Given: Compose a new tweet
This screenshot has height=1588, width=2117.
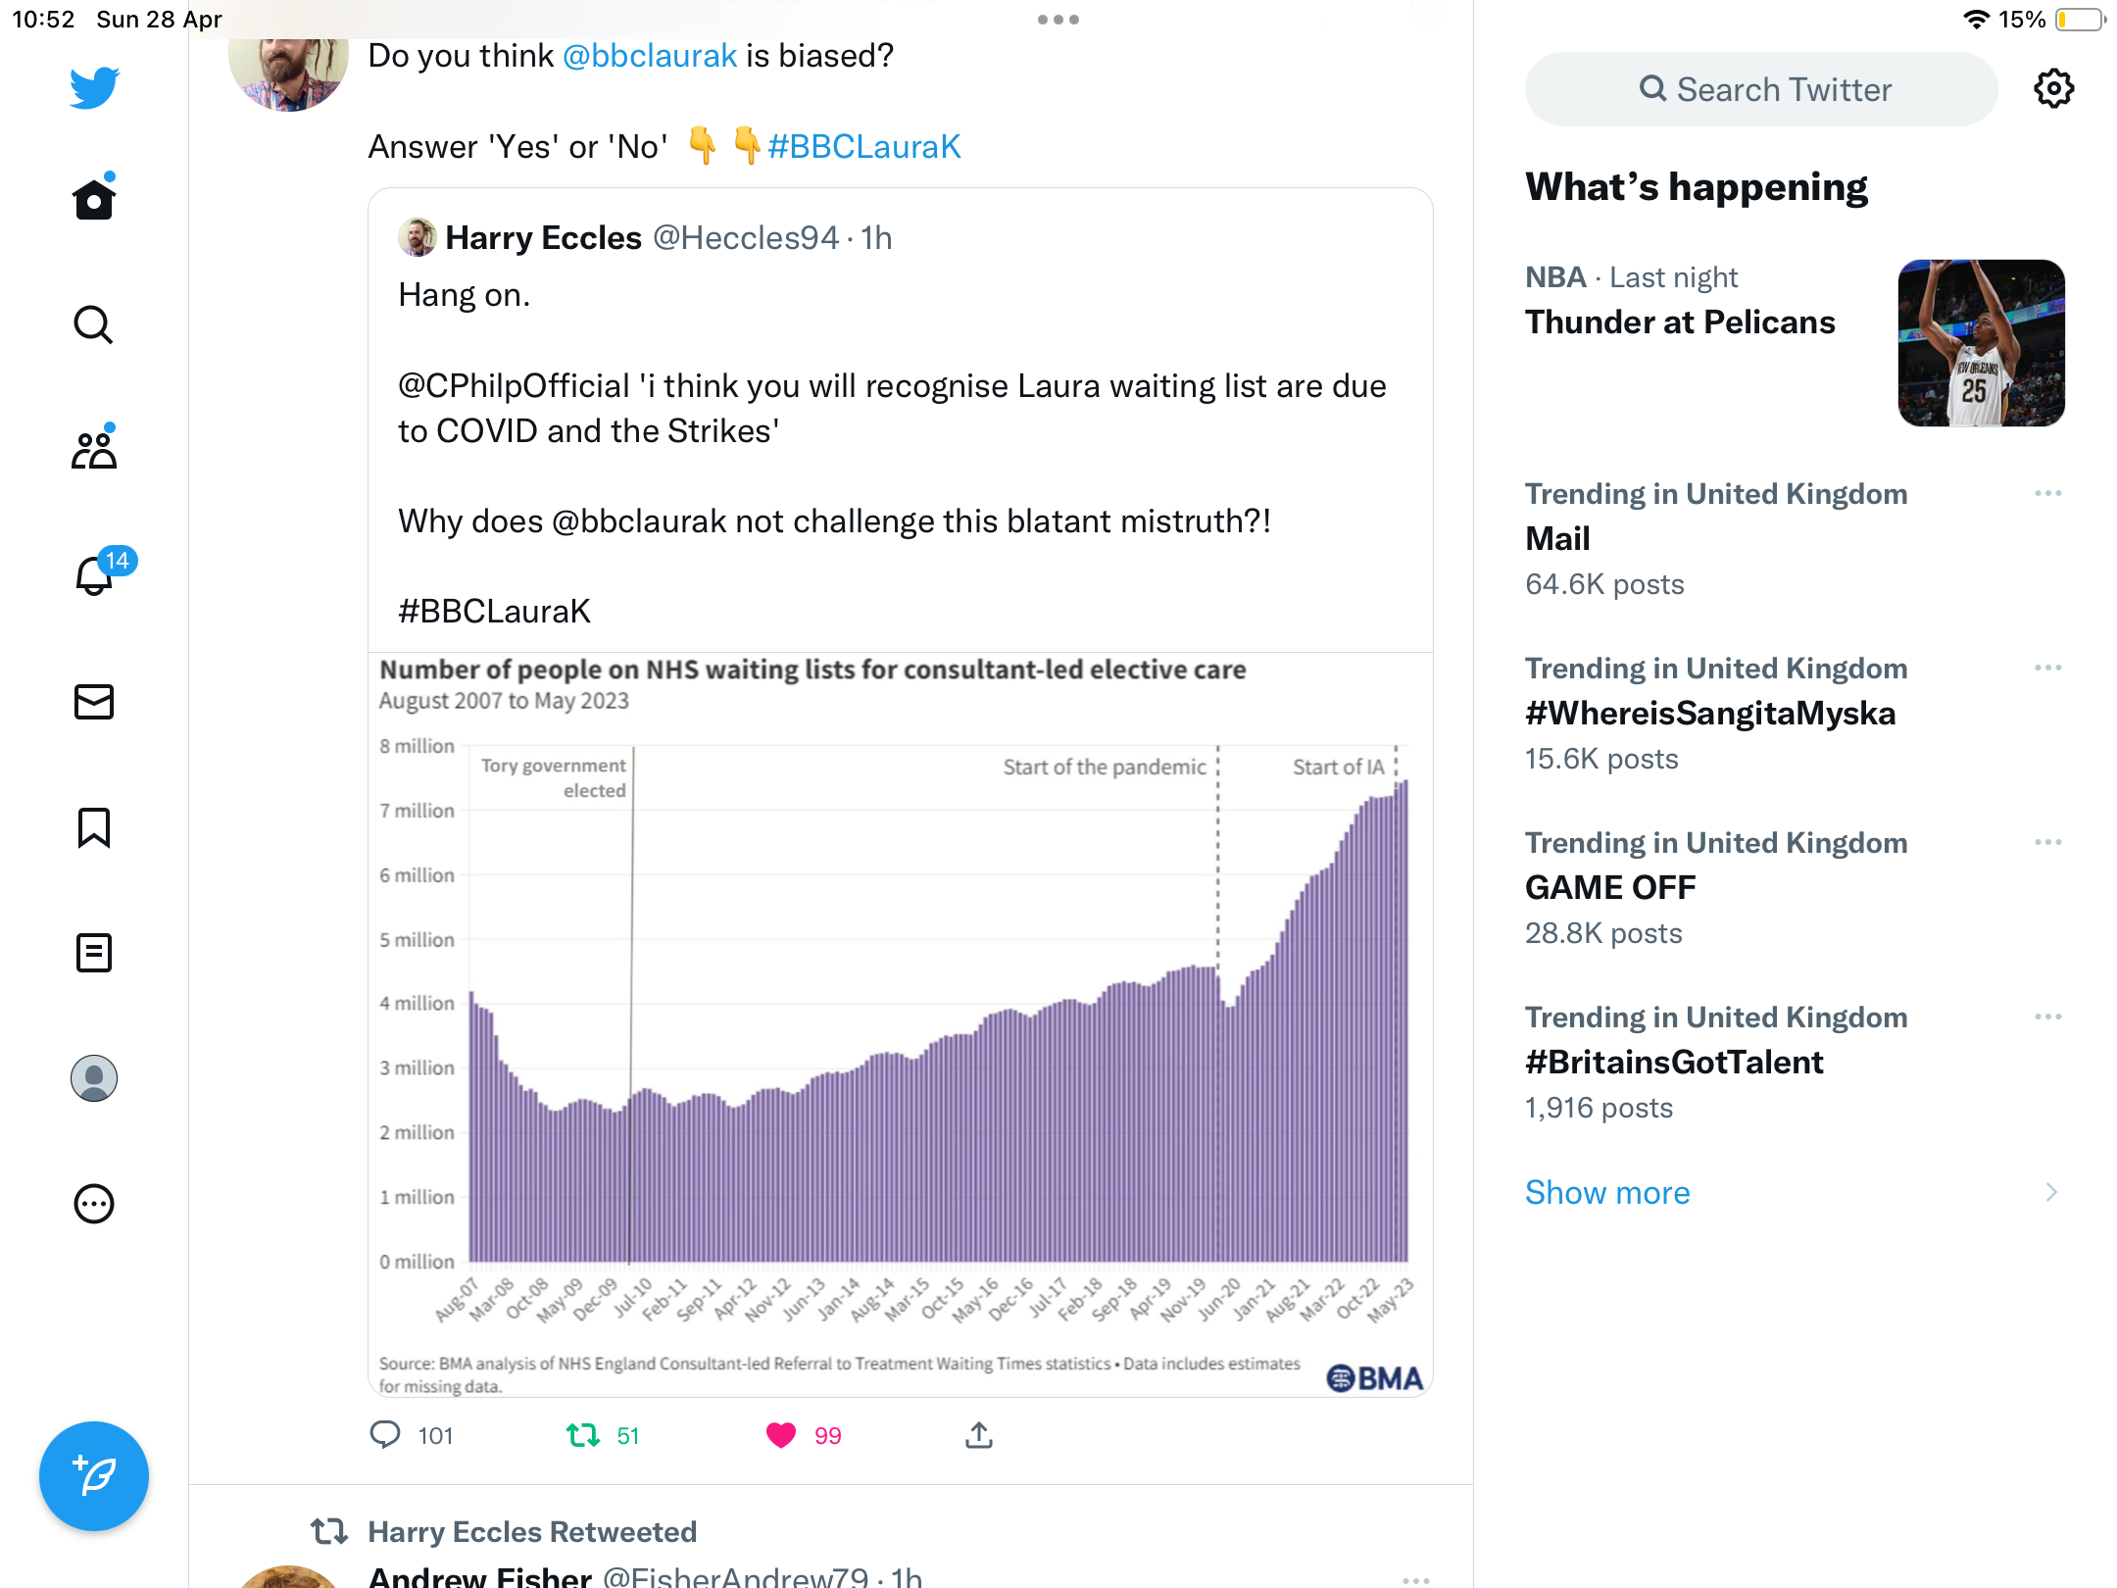Looking at the screenshot, I should coord(94,1476).
